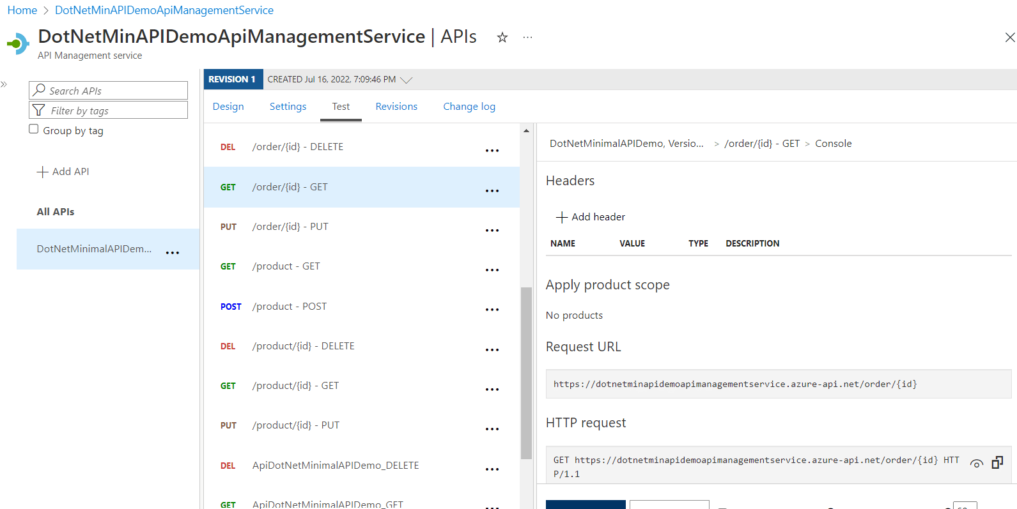The width and height of the screenshot is (1017, 509).
Task: Open options for ApiDotNetMinimalAPIDemo_DELETE operation
Action: point(492,469)
